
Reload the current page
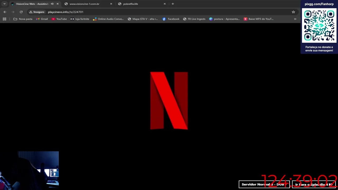21,12
